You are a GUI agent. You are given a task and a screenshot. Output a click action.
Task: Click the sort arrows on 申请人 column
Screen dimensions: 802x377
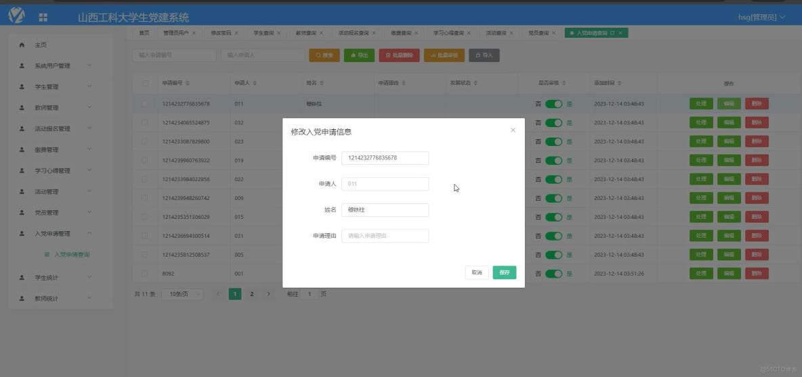[x=255, y=83]
